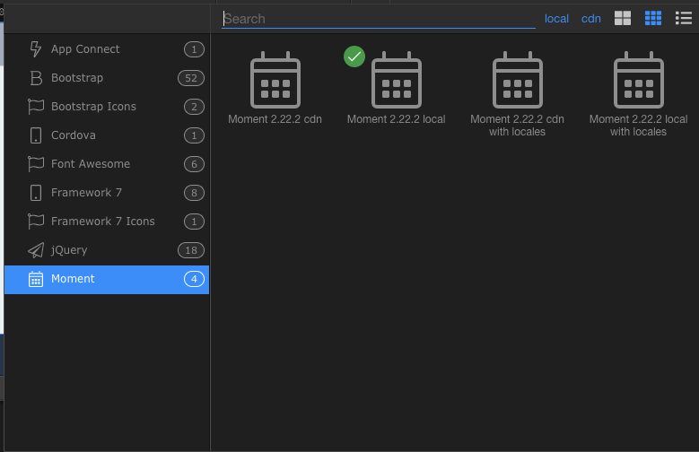Filter by cdn link

point(591,19)
